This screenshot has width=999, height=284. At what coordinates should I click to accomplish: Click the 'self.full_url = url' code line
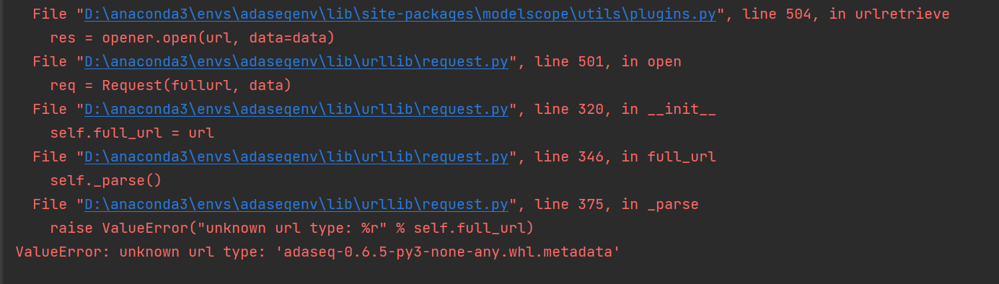(x=132, y=133)
